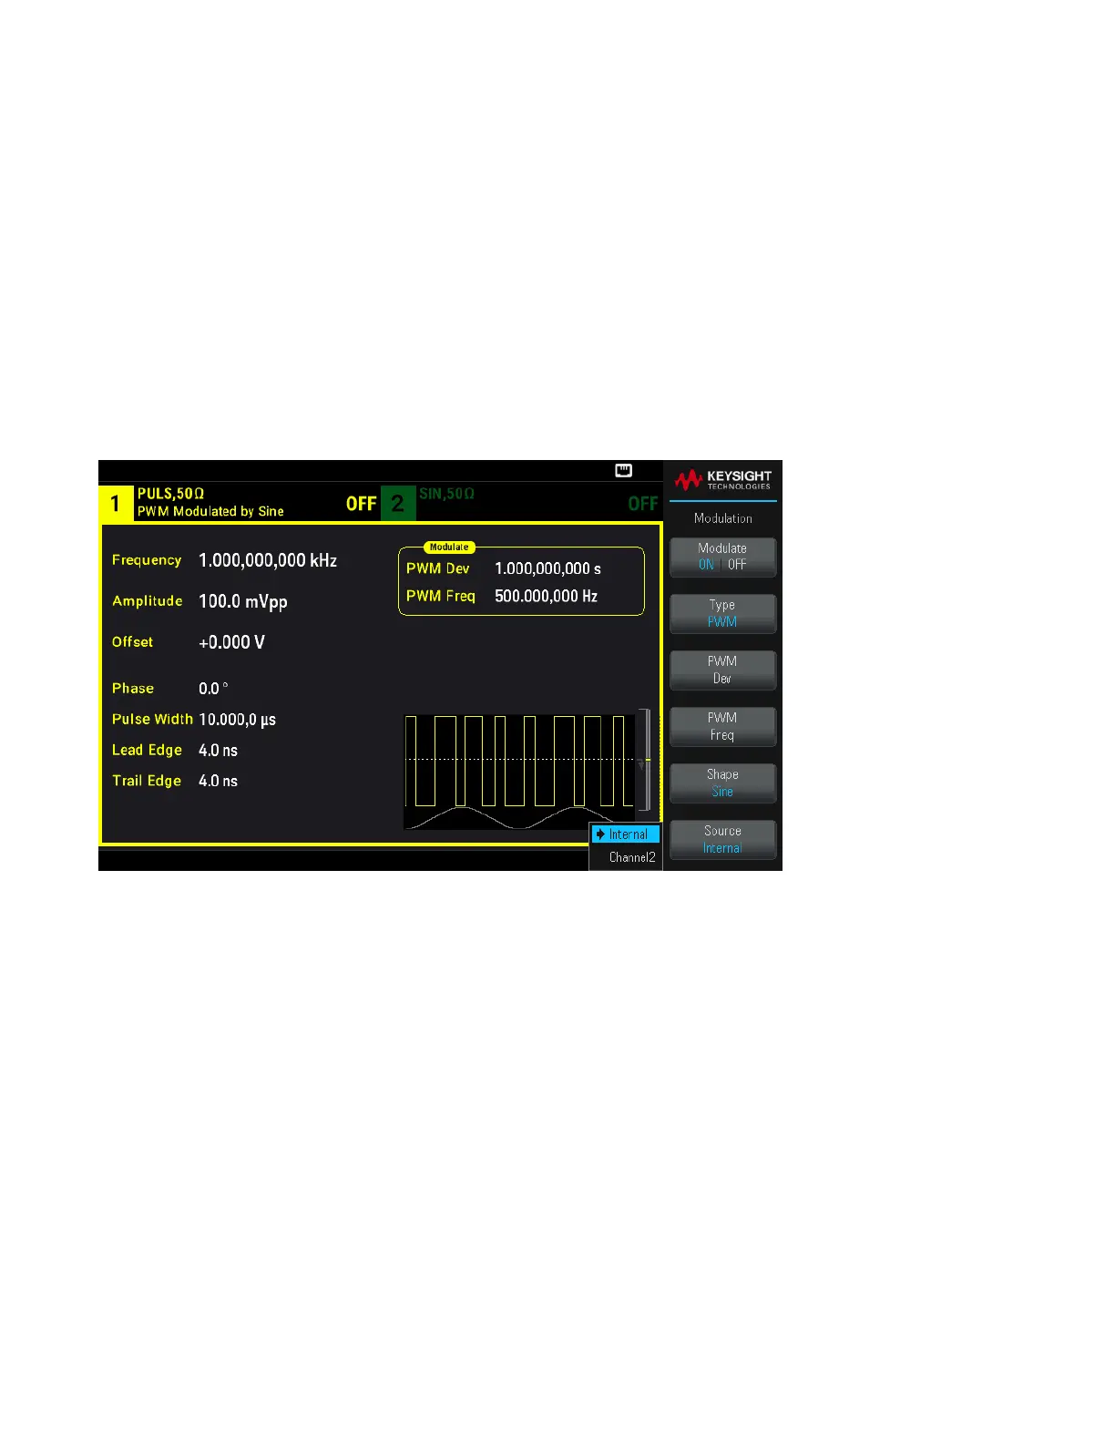Click the Frequency value 1.000,000,000 kHz
The image size is (1115, 1443).
point(268,560)
